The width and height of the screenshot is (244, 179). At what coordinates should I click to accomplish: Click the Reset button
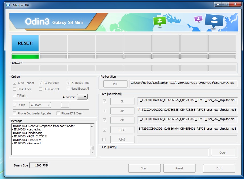pyautogui.click(x=179, y=168)
